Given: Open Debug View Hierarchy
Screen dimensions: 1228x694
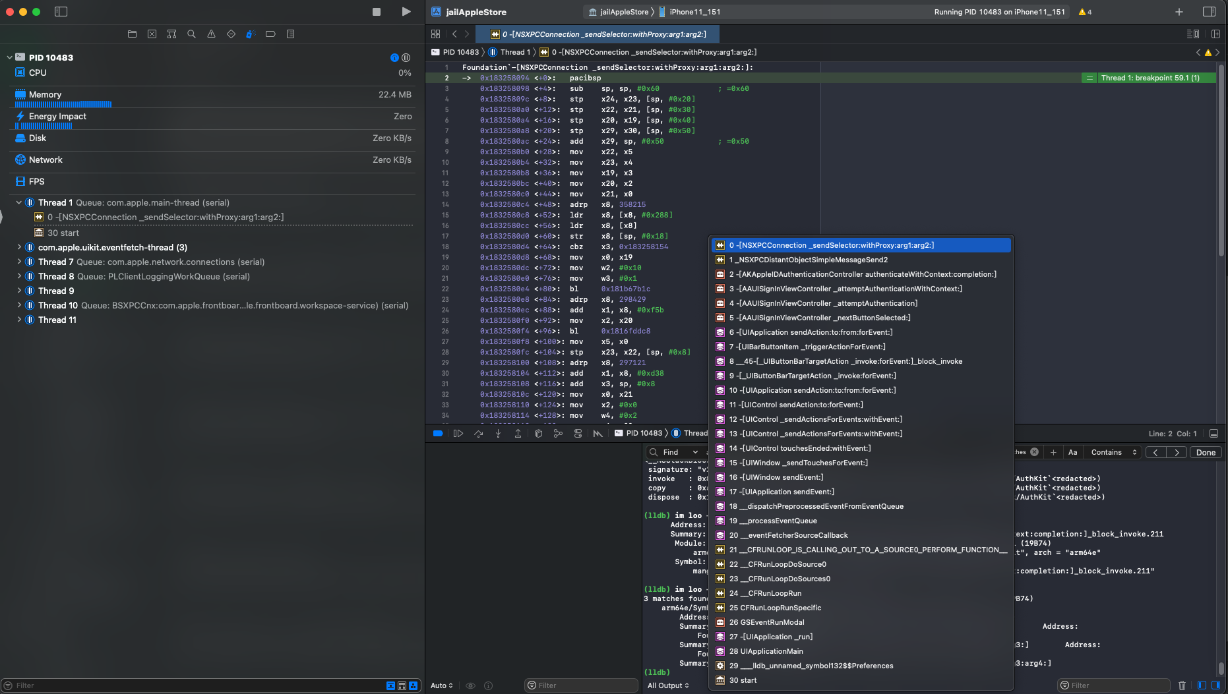Looking at the screenshot, I should pyautogui.click(x=538, y=433).
